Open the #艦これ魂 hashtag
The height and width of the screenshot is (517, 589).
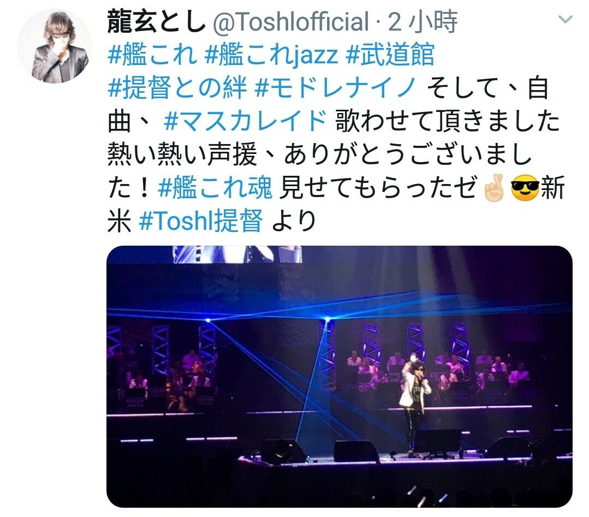(x=215, y=187)
